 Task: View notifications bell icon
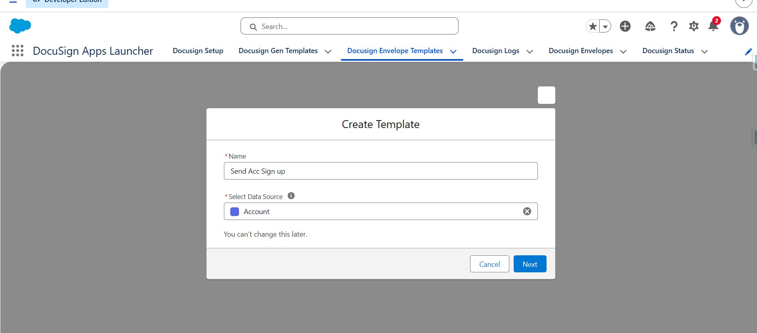[713, 26]
